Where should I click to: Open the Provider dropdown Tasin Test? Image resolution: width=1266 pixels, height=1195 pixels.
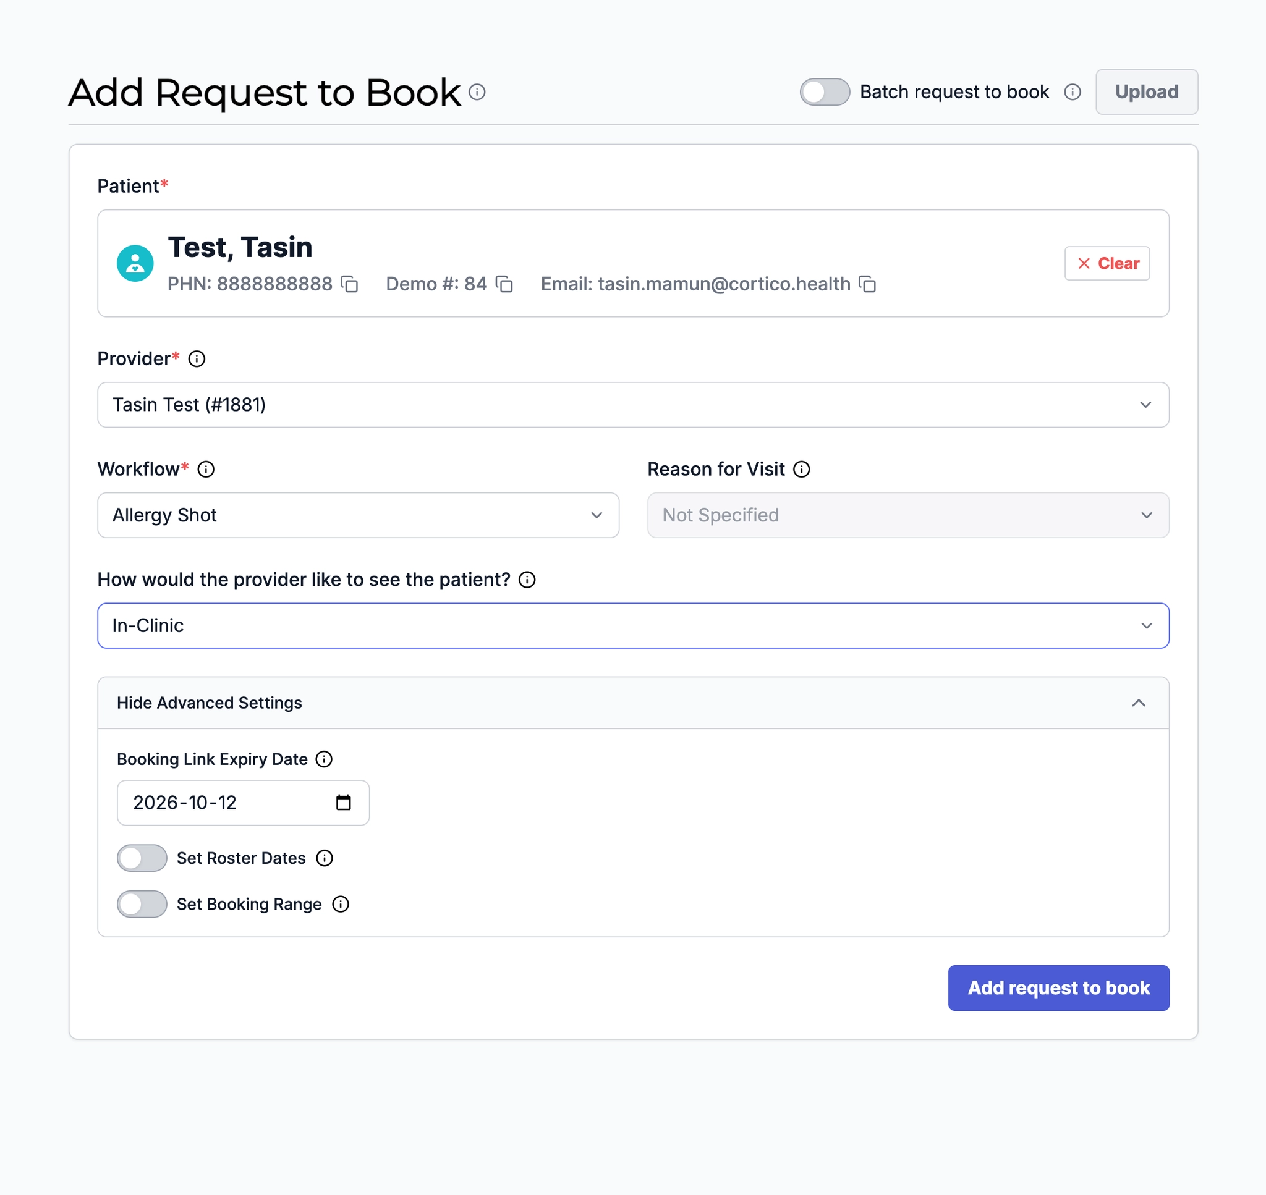[632, 405]
